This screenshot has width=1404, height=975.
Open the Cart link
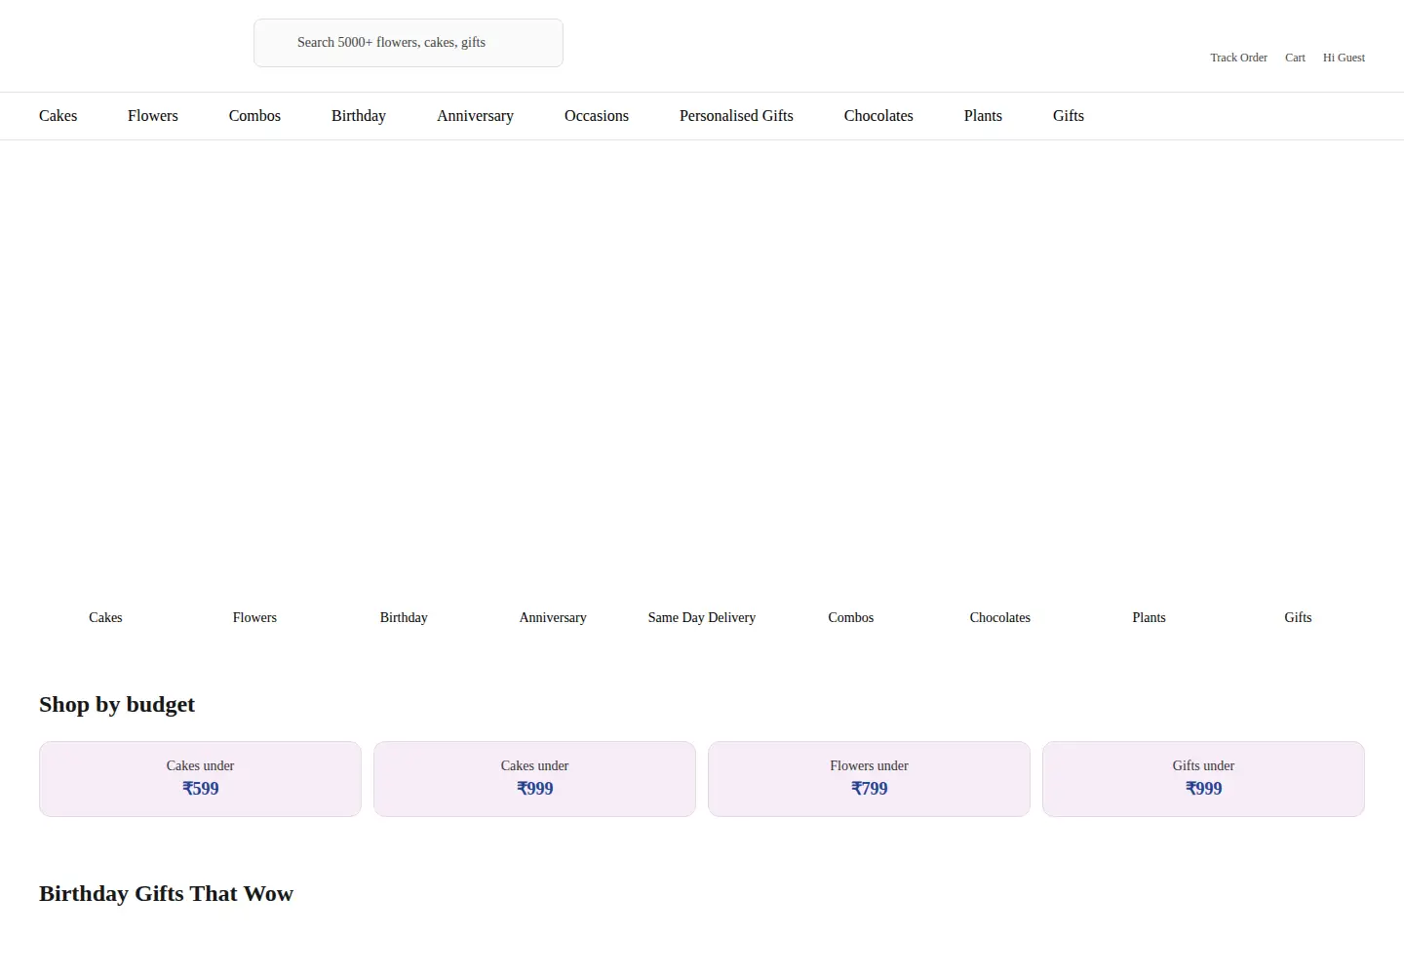(x=1295, y=58)
